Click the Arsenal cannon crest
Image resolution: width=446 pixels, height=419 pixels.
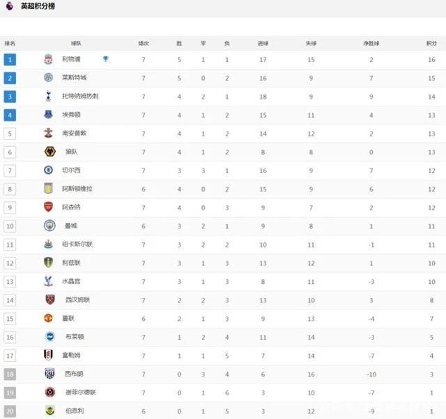point(48,207)
